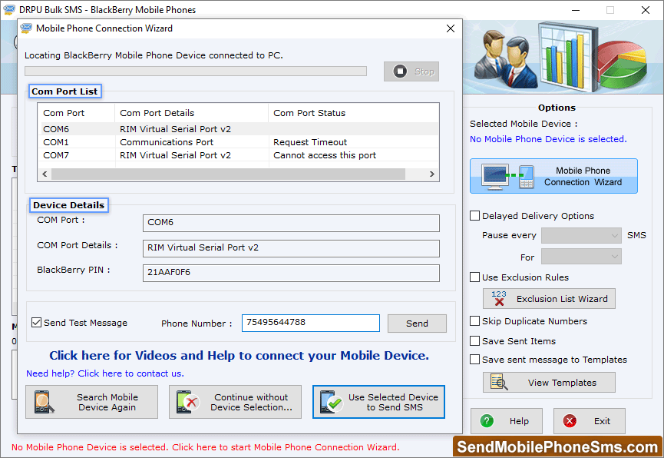Tick the Use Exclusion Rules checkbox
The width and height of the screenshot is (664, 458).
pos(474,277)
